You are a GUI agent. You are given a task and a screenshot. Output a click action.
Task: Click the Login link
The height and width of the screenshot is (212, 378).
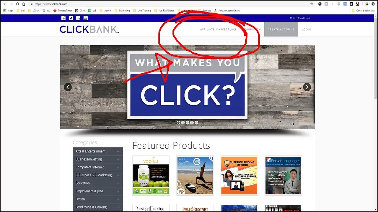[306, 29]
